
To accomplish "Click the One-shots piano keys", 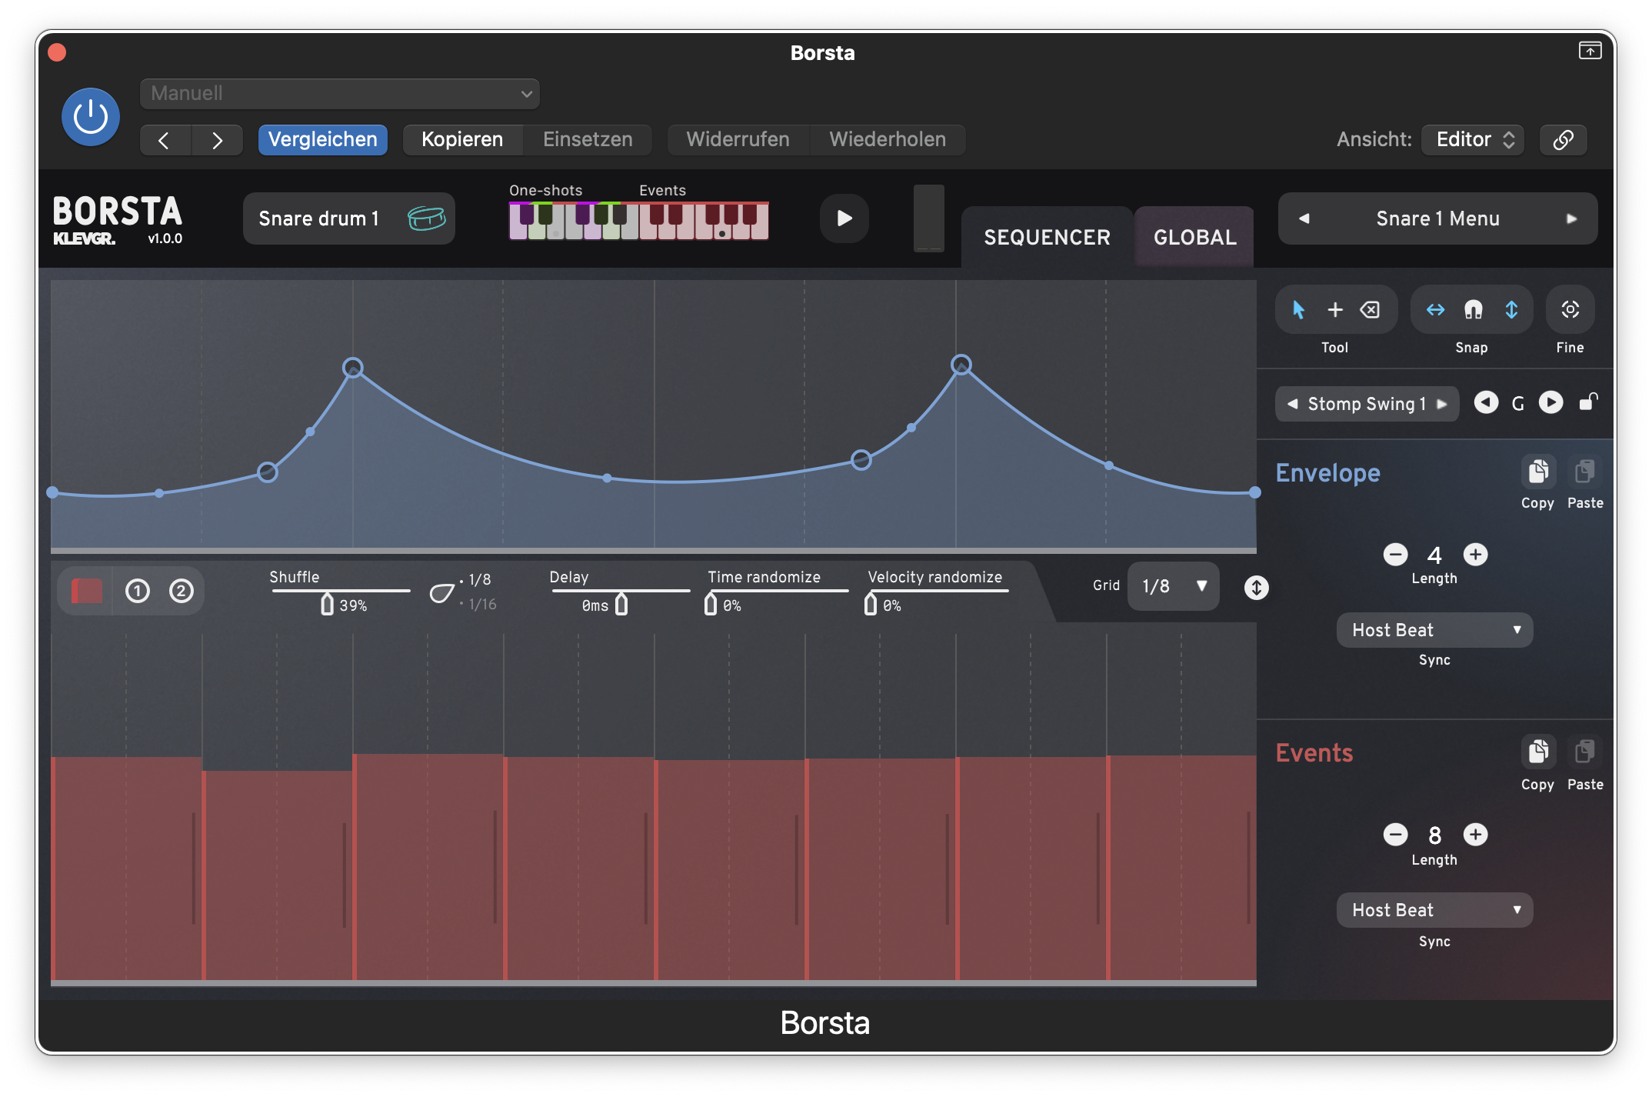I will 574,221.
